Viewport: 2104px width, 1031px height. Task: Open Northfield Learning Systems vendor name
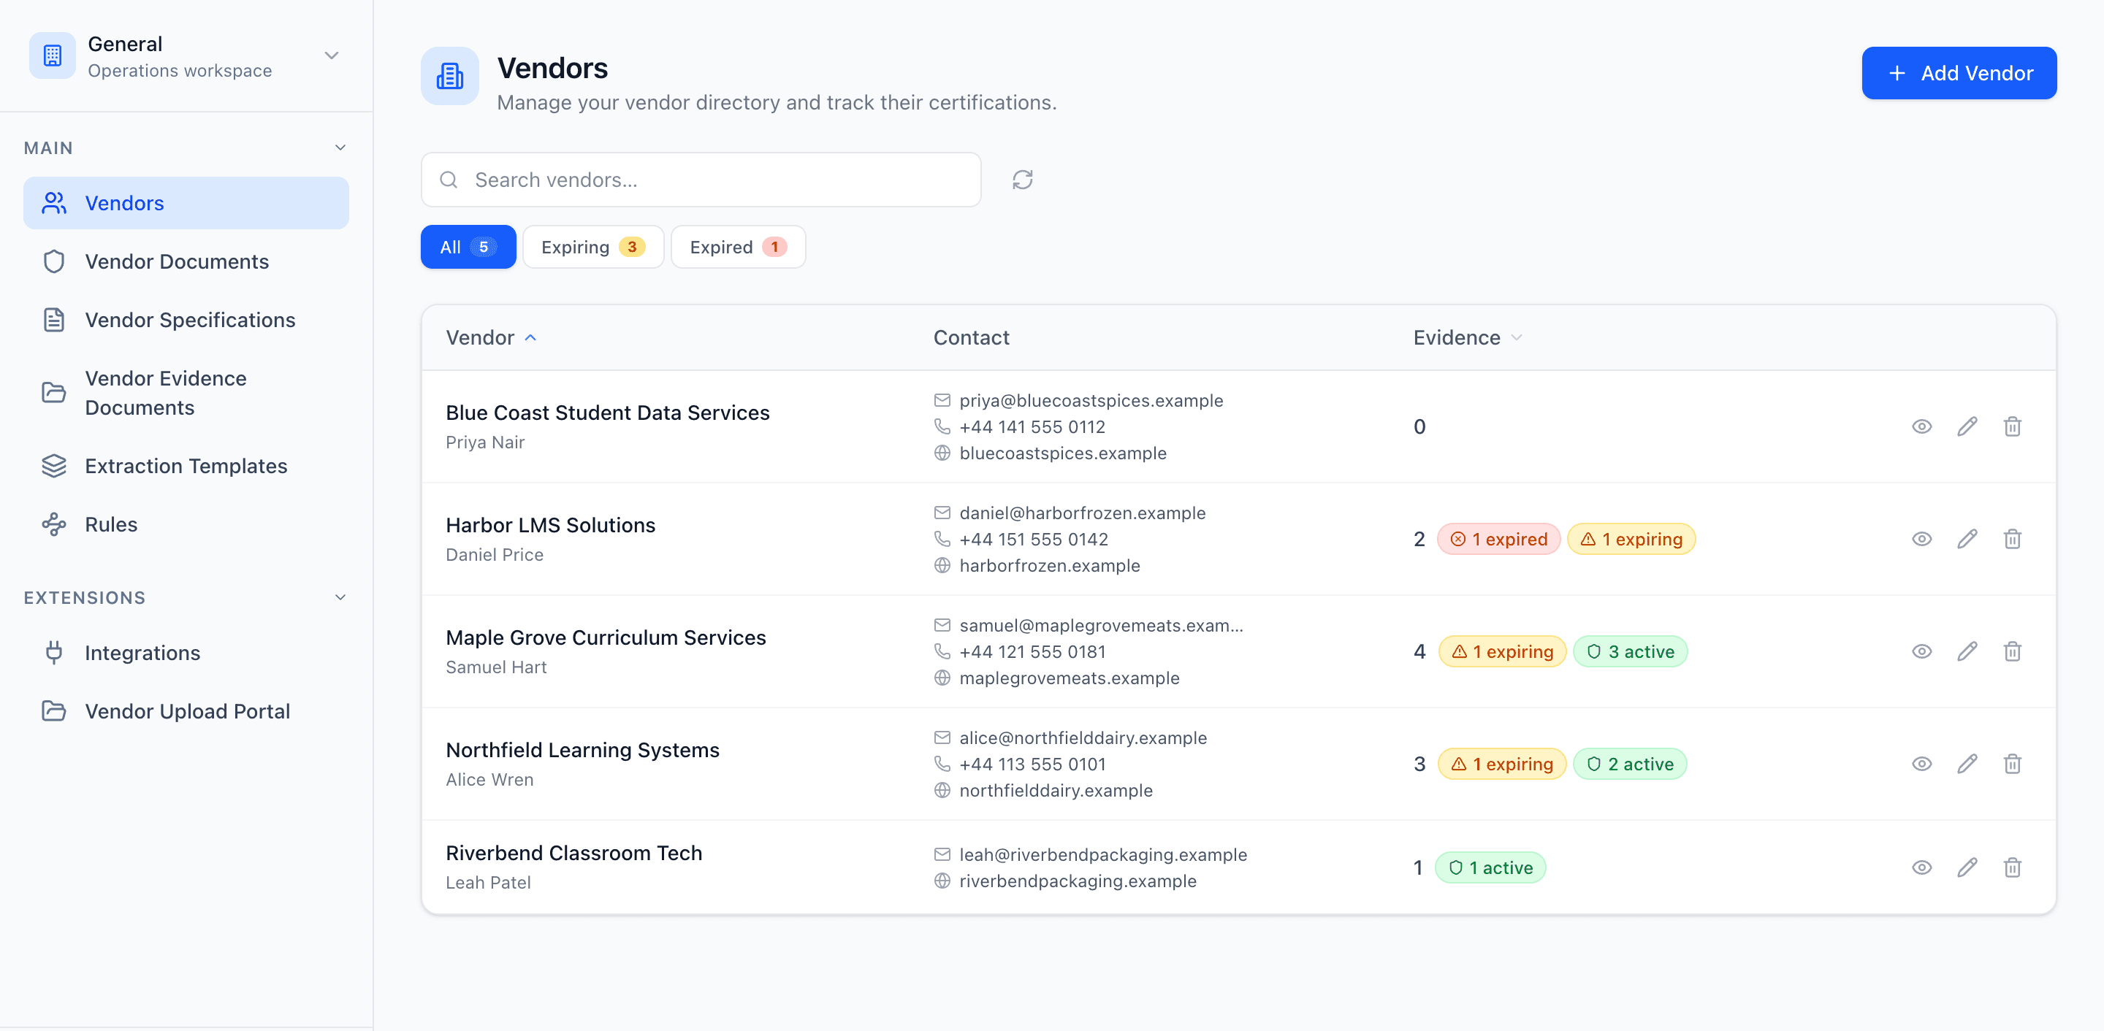[x=582, y=750]
